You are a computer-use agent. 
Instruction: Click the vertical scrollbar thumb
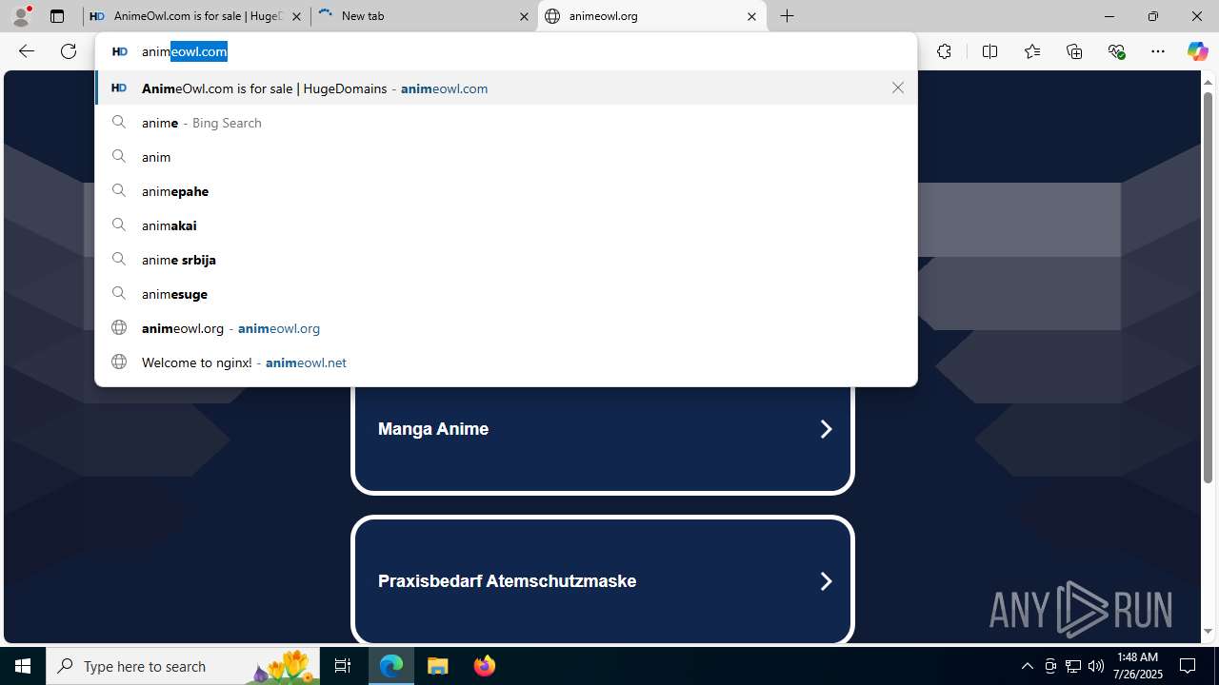tap(1208, 287)
